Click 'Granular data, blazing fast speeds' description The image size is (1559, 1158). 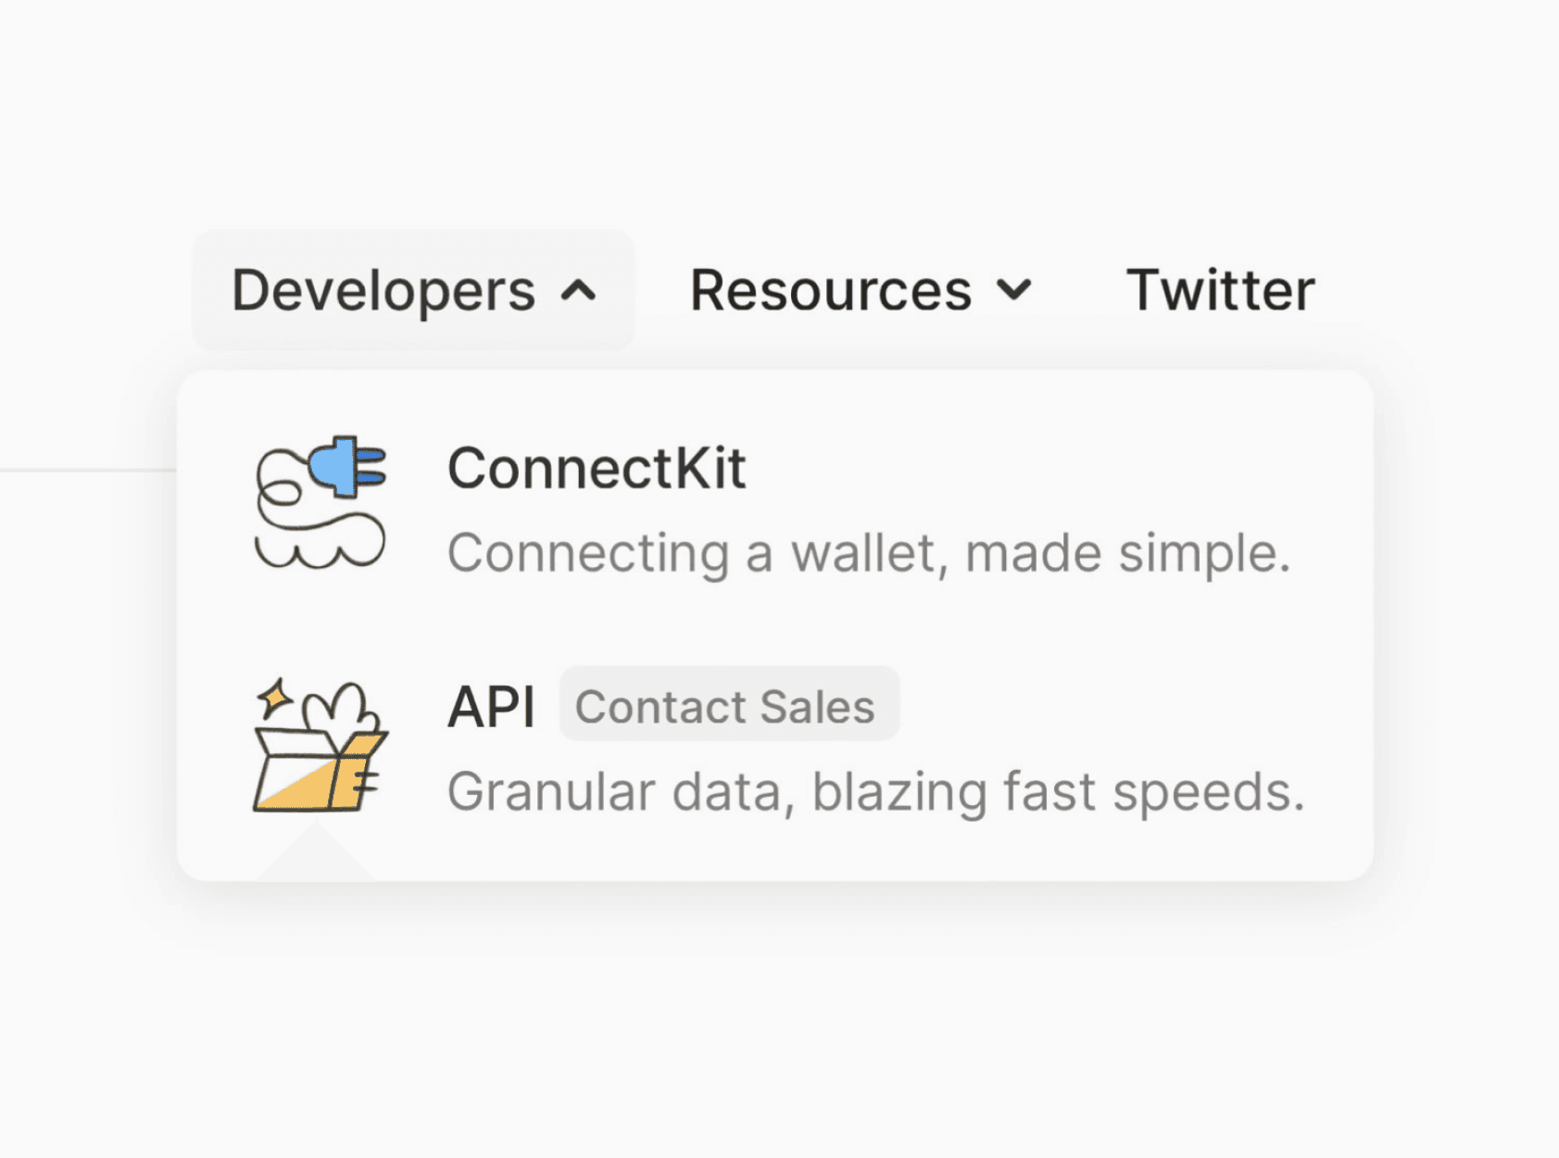coord(876,792)
